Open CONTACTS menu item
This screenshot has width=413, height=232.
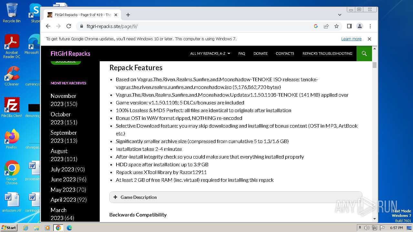(285, 53)
